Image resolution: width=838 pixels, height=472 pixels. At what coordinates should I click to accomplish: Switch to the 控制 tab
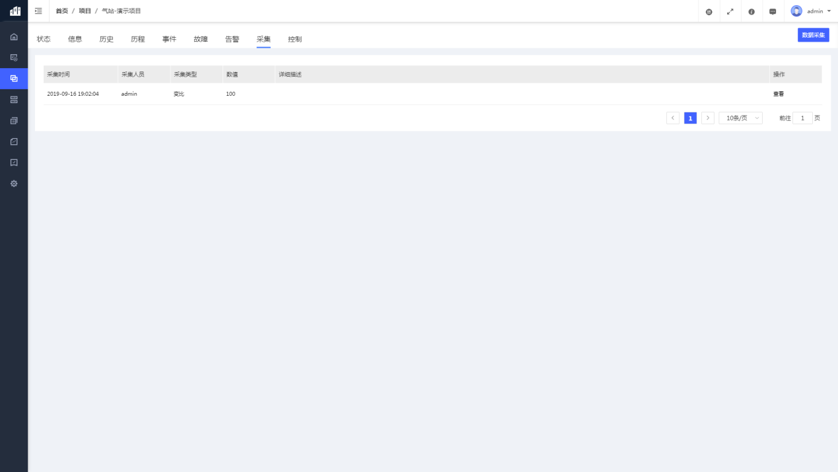pyautogui.click(x=295, y=39)
